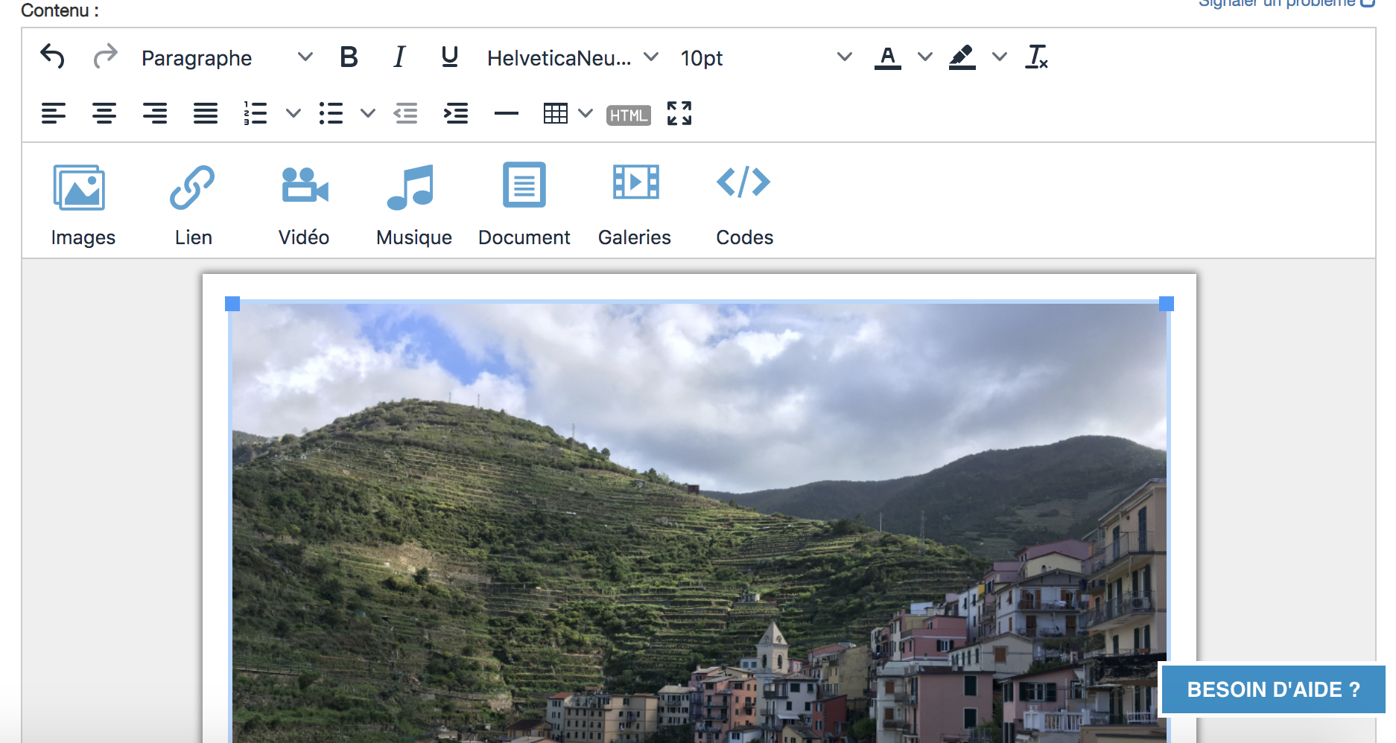The height and width of the screenshot is (743, 1396).
Task: Insert a Document file
Action: [x=524, y=204]
